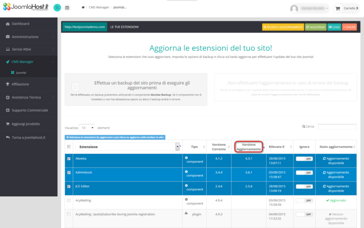Viewport: 364px width, 228px height.
Task: Select the testjoomlademo.com site tab
Action: [x=85, y=27]
